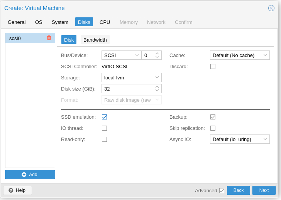Increase the SCSI device number by one

[x=157, y=54]
